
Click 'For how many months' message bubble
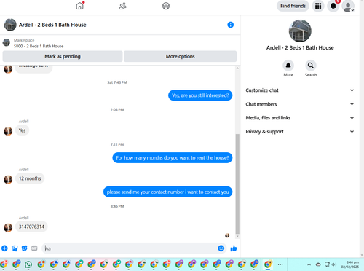pyautogui.click(x=173, y=158)
